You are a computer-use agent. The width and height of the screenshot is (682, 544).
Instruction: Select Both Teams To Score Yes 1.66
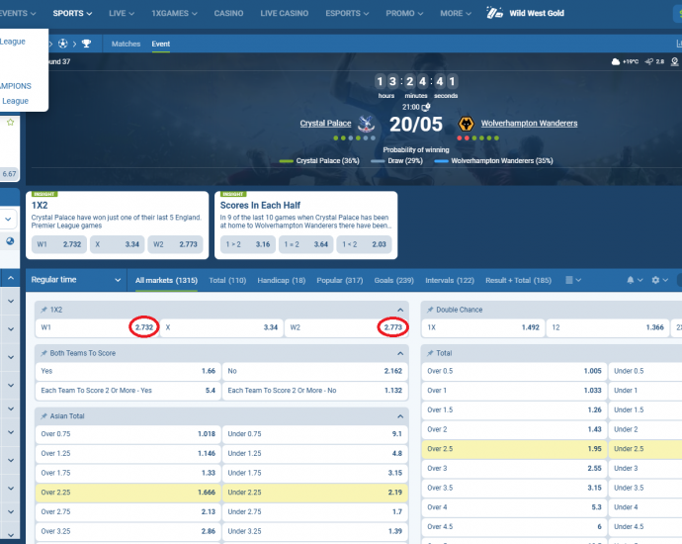128,371
